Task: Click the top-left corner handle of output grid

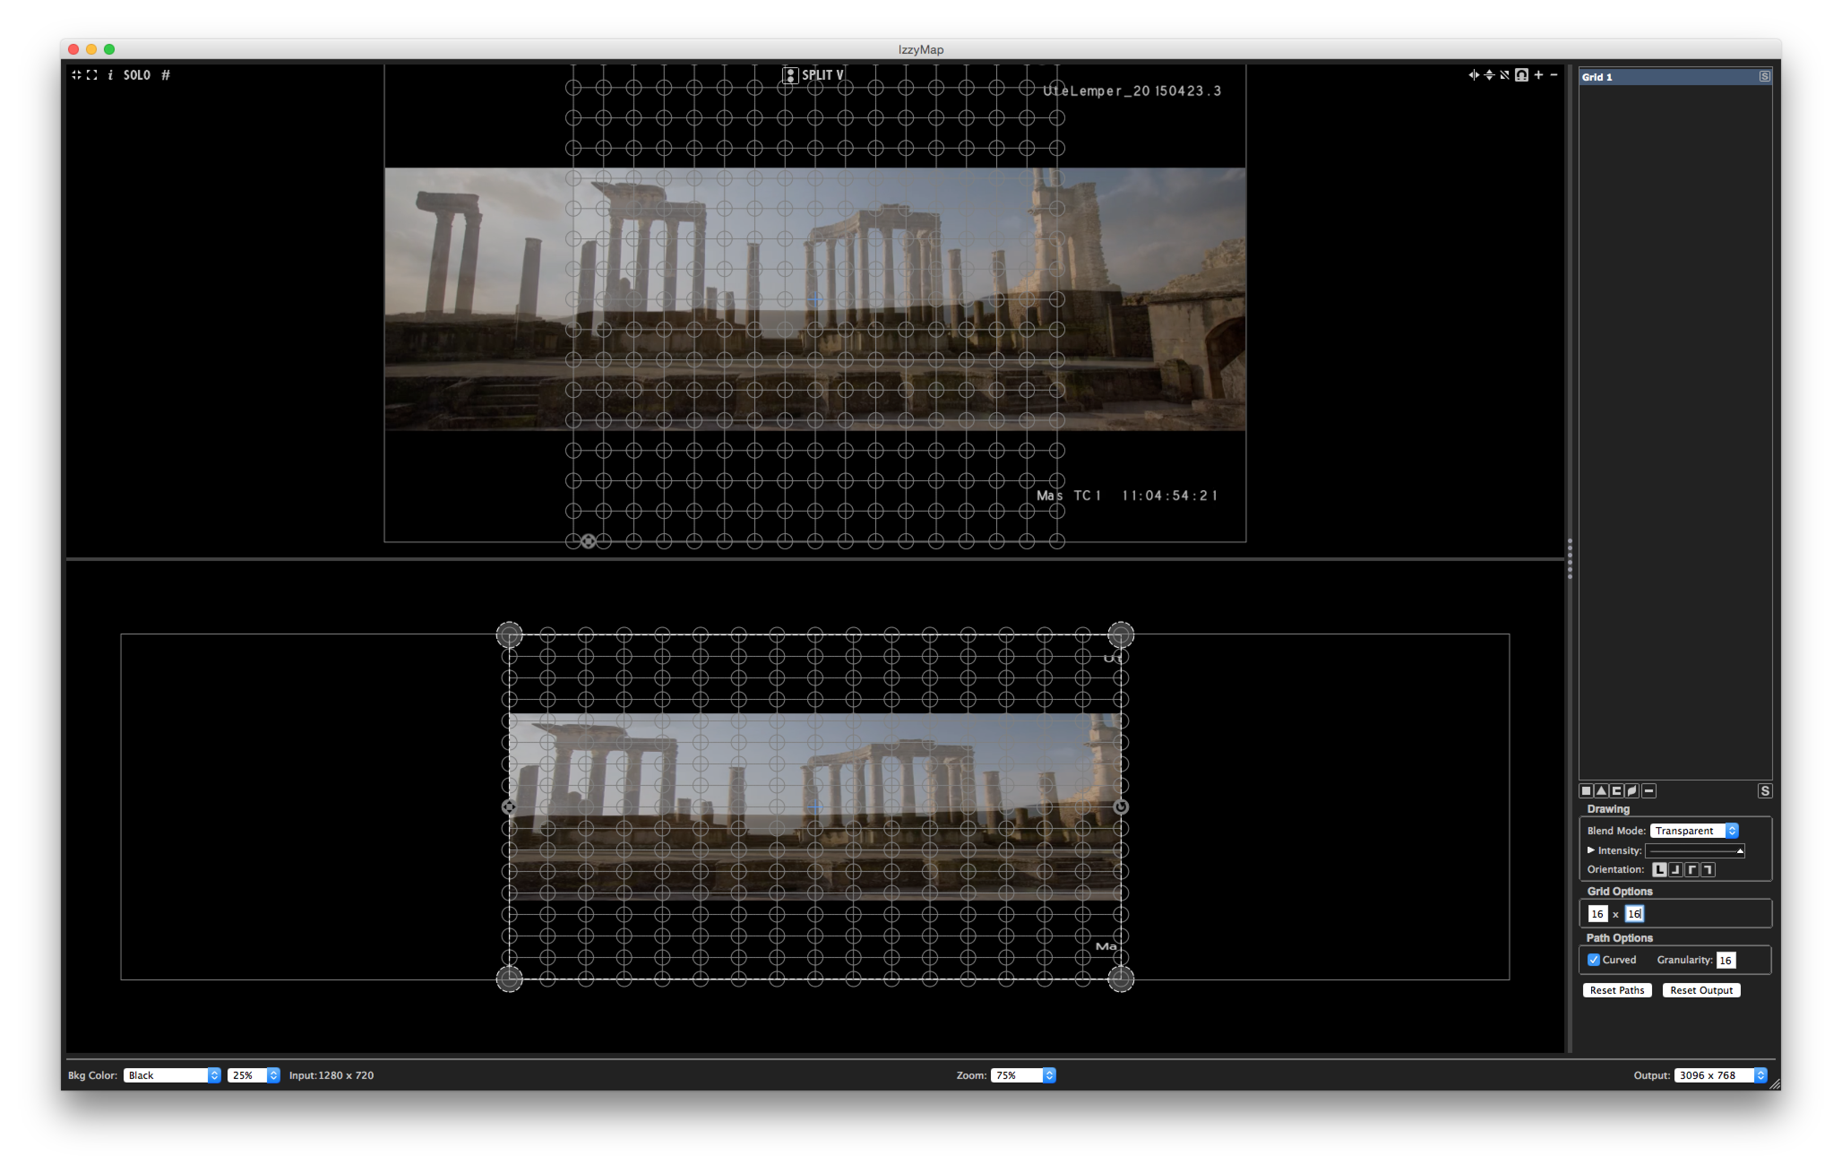Action: tap(509, 634)
